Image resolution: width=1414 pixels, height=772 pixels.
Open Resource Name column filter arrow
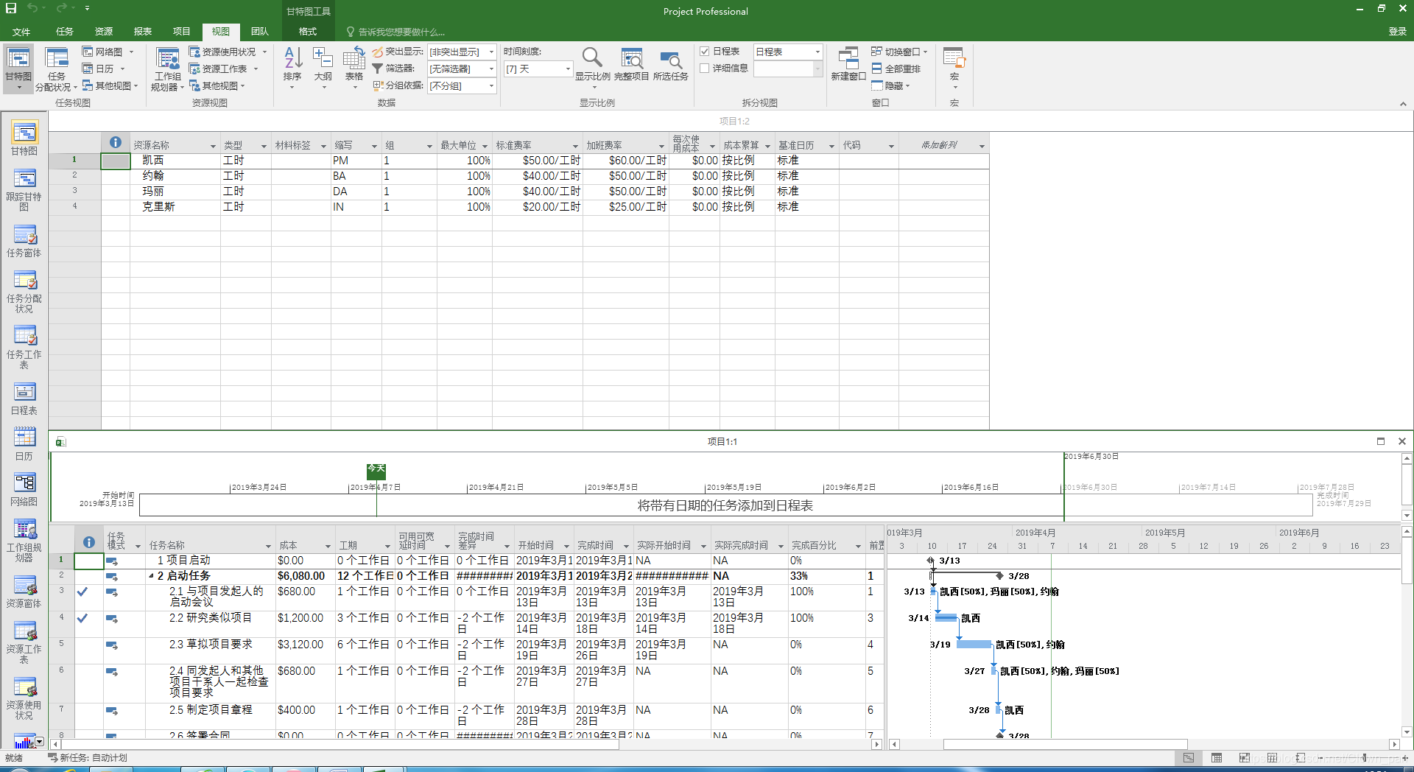tap(213, 146)
